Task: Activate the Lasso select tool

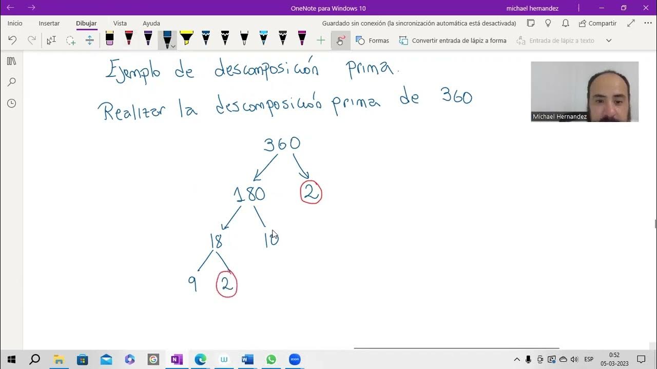Action: (70, 40)
